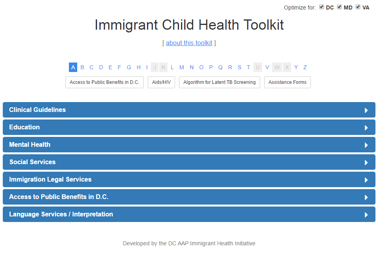The width and height of the screenshot is (379, 254).
Task: Select letter Z in alphabet index
Action: click(x=305, y=67)
